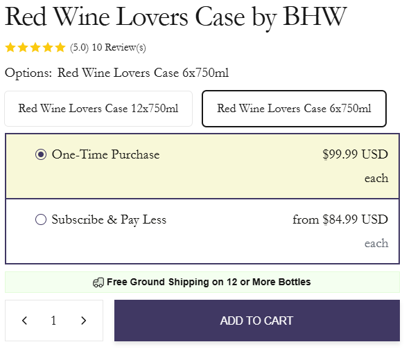The image size is (420, 351).
Task: Click the Free Ground Shipping banner text
Action: point(209,282)
